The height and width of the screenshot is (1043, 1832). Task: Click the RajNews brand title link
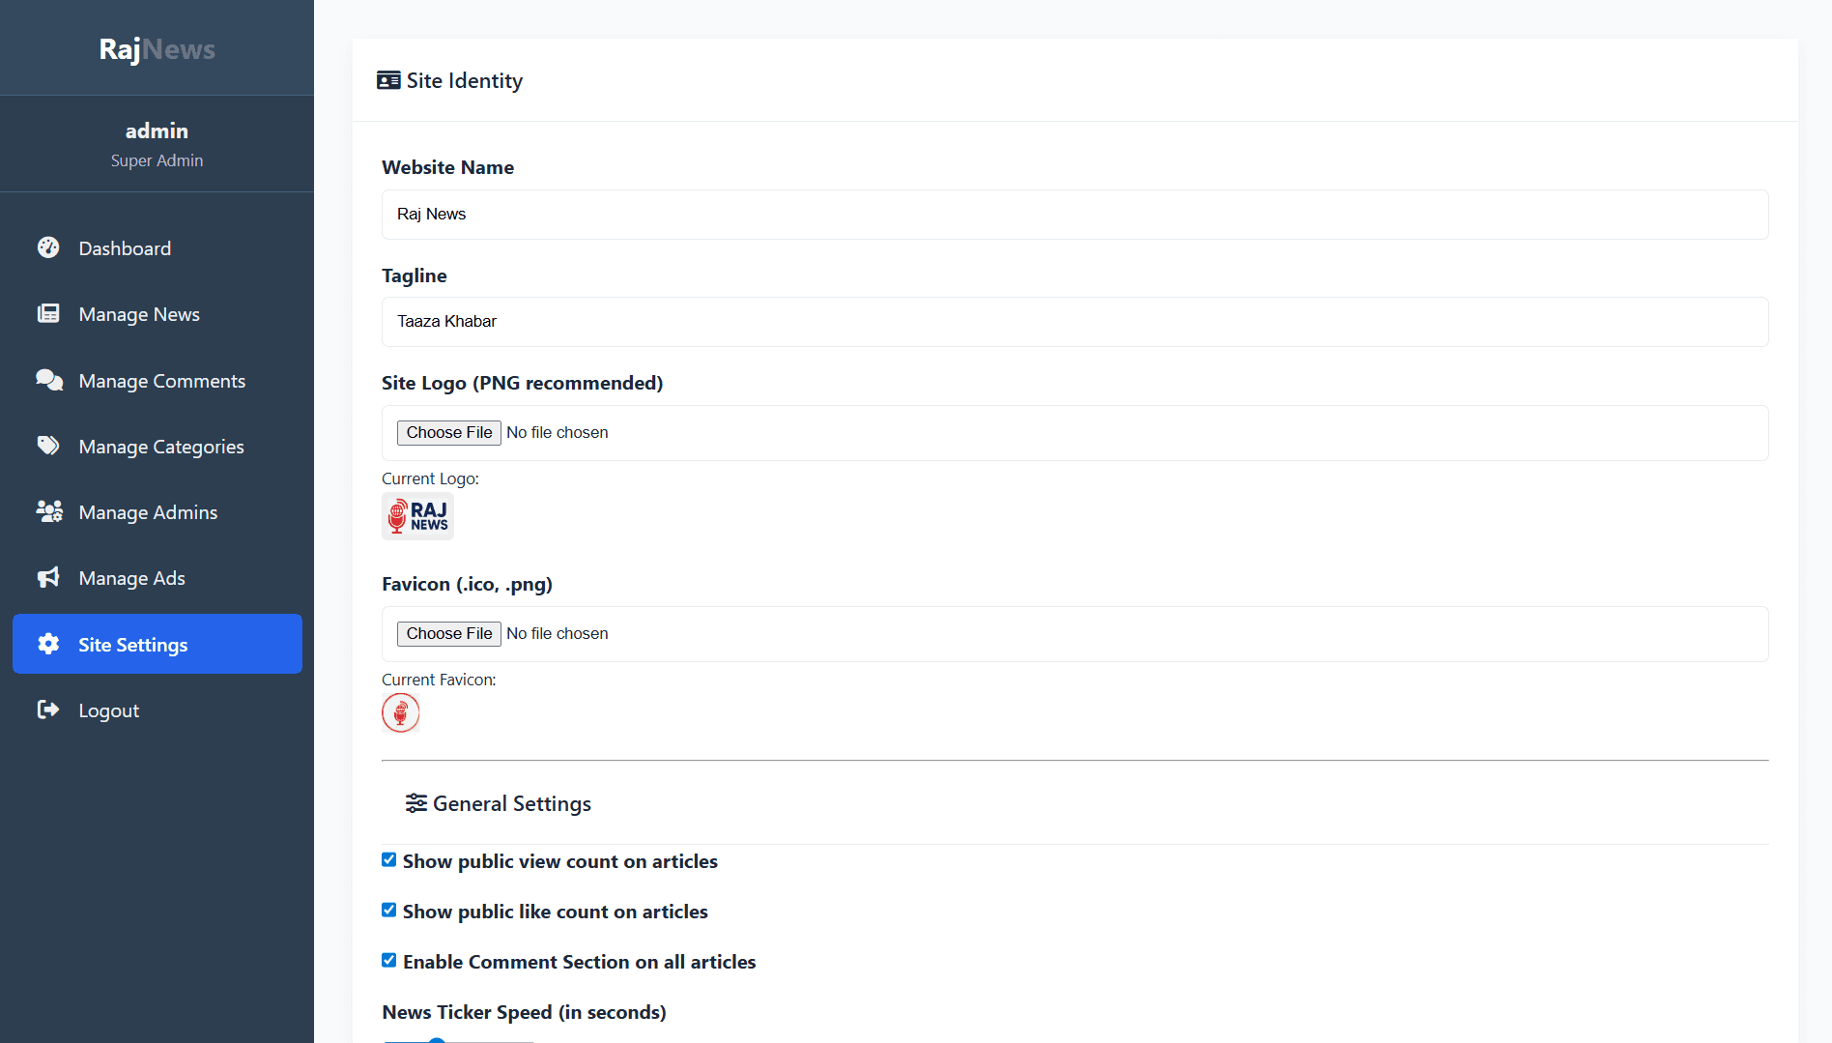157,49
